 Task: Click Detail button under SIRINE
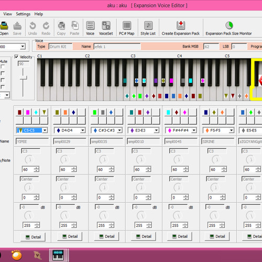[217, 236]
